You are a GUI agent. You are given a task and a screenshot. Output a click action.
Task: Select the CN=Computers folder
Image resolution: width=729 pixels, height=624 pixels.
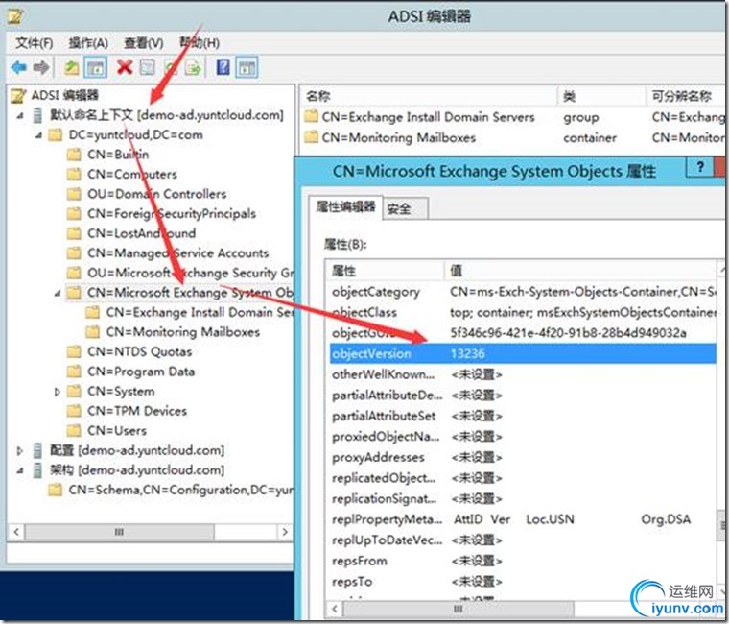point(132,174)
